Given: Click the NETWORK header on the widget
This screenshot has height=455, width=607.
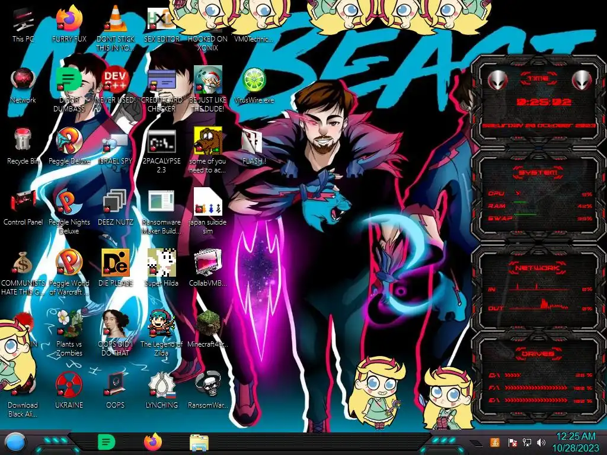Looking at the screenshot, I should [x=538, y=268].
